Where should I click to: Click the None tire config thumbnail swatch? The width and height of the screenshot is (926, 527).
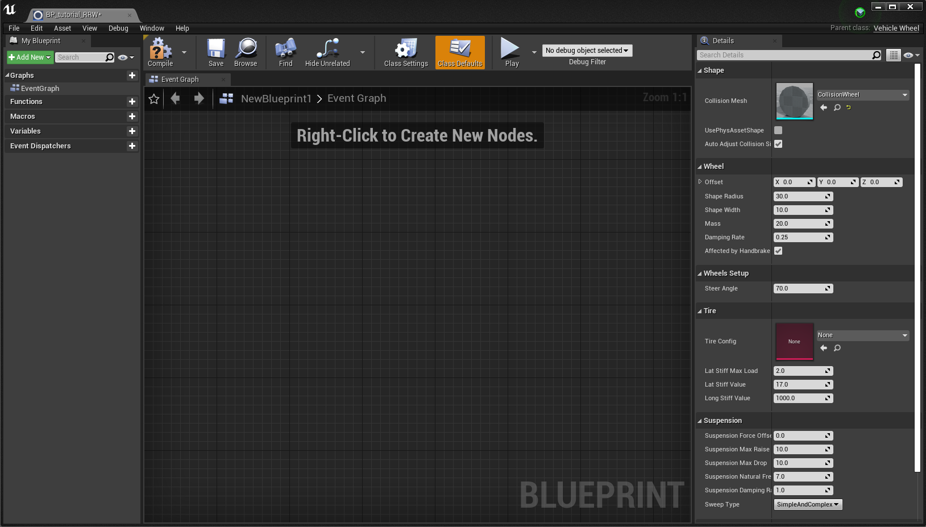click(794, 342)
